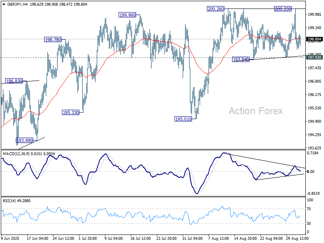Select the 197.840 support label
The width and height of the screenshot is (324, 243).
tap(242, 60)
